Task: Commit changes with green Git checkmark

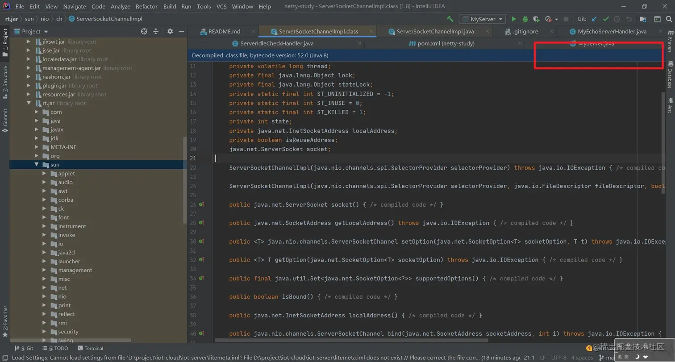Action: click(606, 19)
